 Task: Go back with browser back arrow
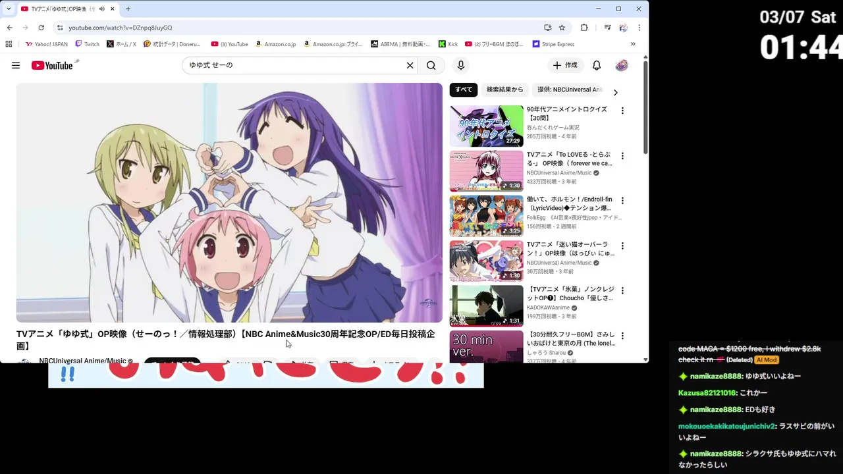coord(9,28)
